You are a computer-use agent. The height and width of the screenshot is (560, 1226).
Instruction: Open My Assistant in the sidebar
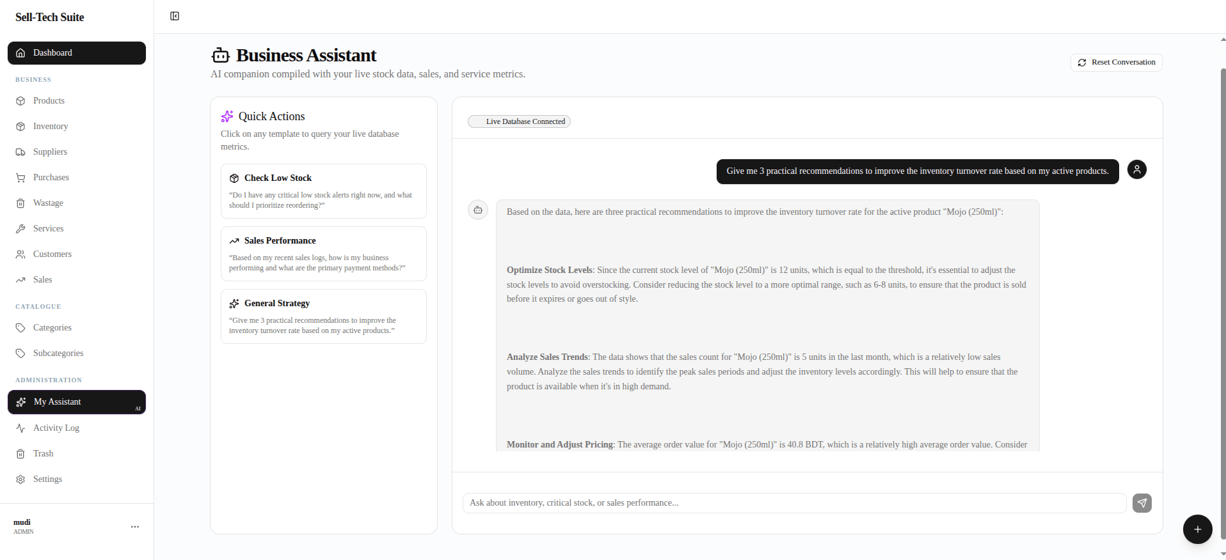[x=77, y=402]
